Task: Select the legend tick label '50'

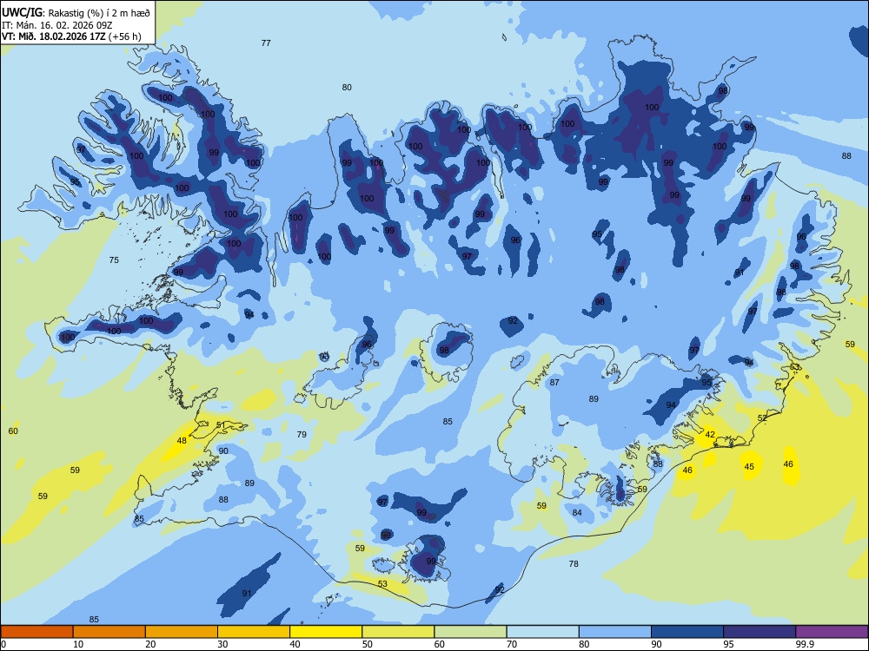Action: click(x=367, y=644)
